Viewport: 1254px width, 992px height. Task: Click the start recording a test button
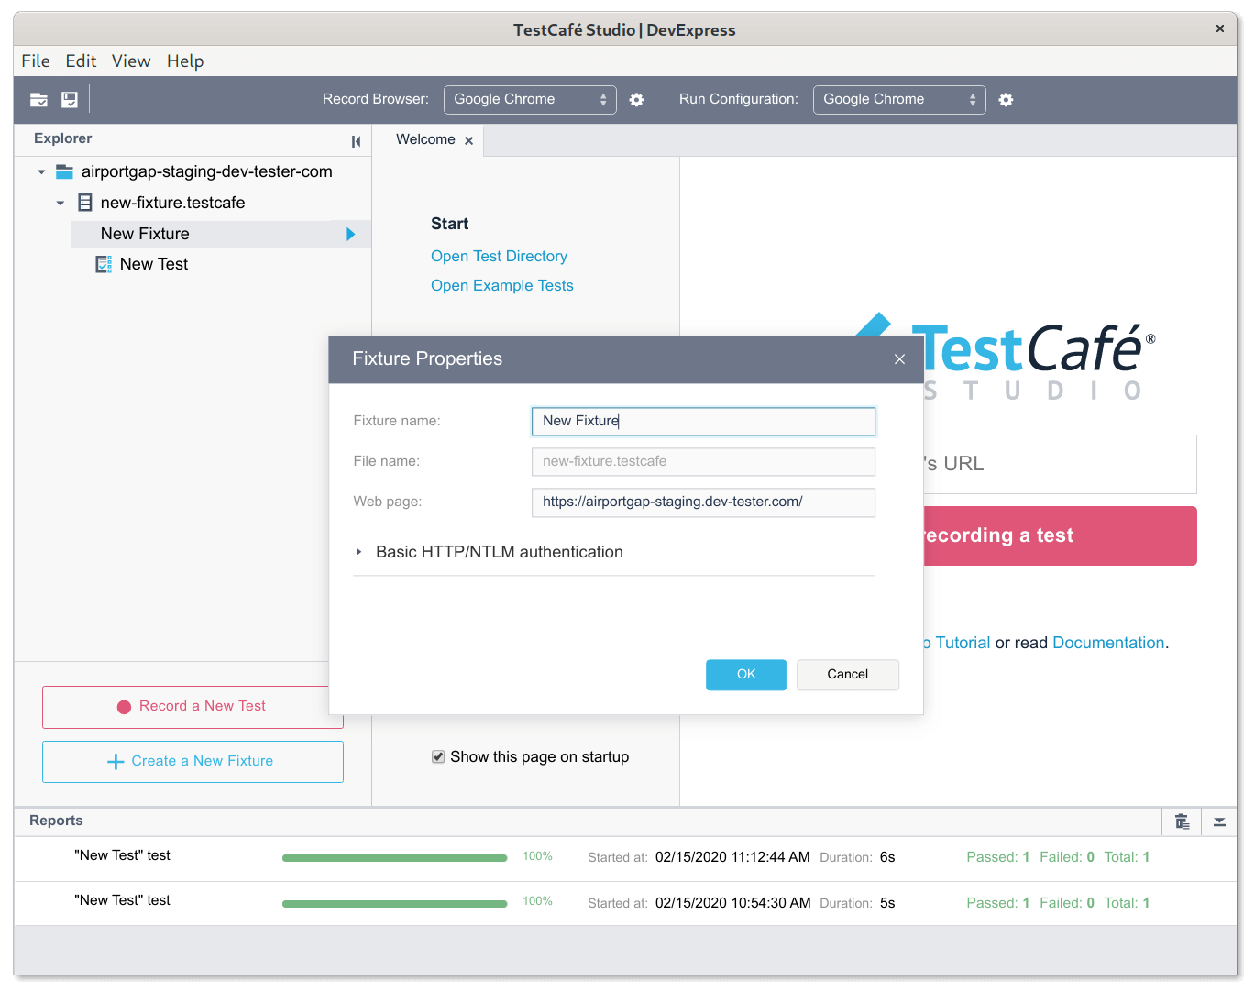click(x=1060, y=535)
